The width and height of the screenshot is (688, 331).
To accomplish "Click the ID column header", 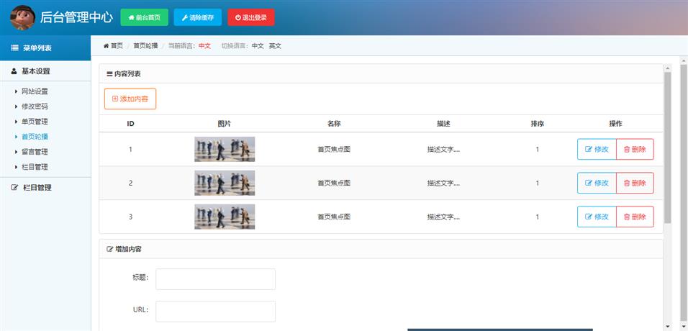I will click(130, 124).
